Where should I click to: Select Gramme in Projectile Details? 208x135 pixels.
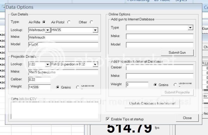tap(78, 87)
